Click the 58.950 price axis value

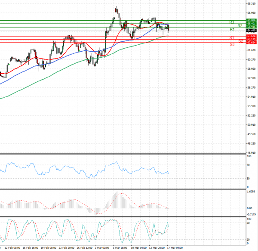(x=252, y=69)
